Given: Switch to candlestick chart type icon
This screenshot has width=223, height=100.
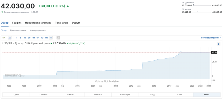Looking at the screenshot, I should click(x=4, y=38).
